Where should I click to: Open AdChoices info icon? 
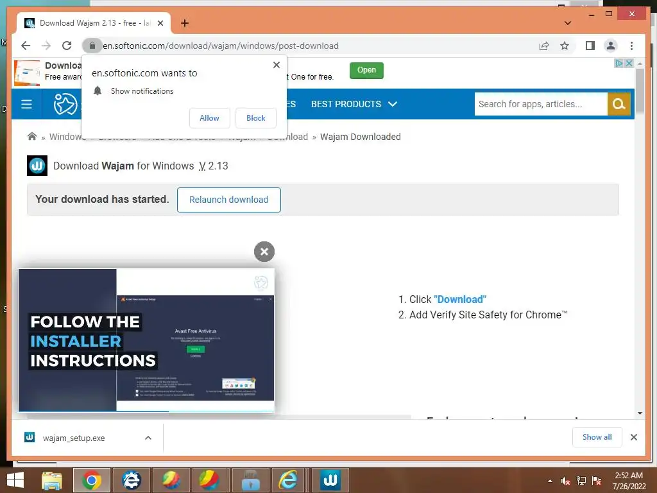619,64
